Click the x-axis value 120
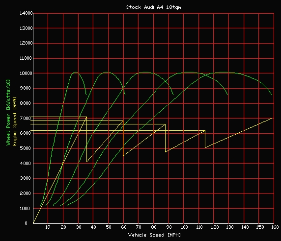Image resolution: width=281 pixels, height=241 pixels. pos(215,227)
